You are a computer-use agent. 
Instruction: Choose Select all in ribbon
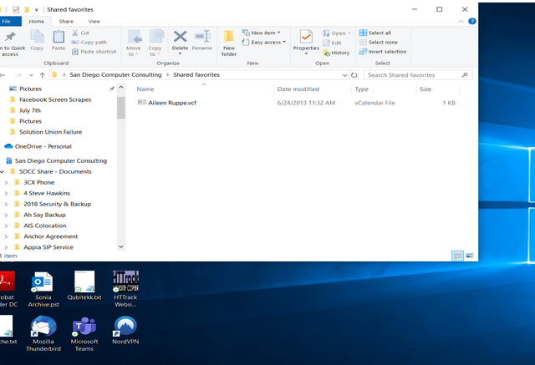375,33
